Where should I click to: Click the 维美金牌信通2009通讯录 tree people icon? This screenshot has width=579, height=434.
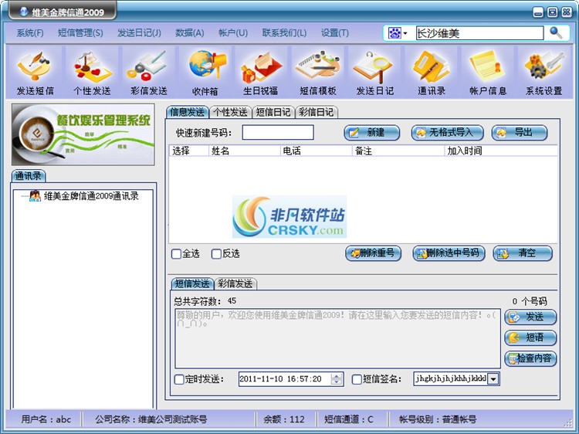(35, 195)
